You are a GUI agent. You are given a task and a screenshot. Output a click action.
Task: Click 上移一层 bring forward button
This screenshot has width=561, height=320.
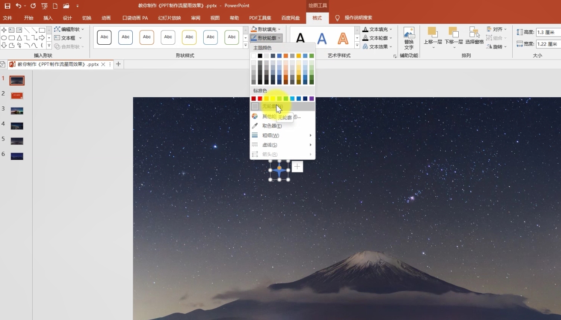433,38
